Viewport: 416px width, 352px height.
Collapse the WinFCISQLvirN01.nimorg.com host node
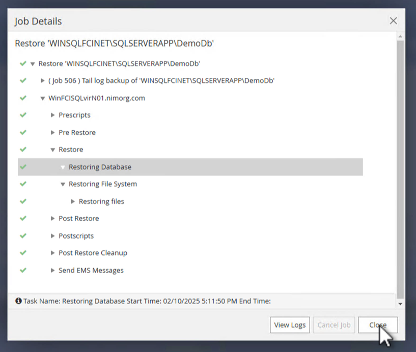point(43,98)
